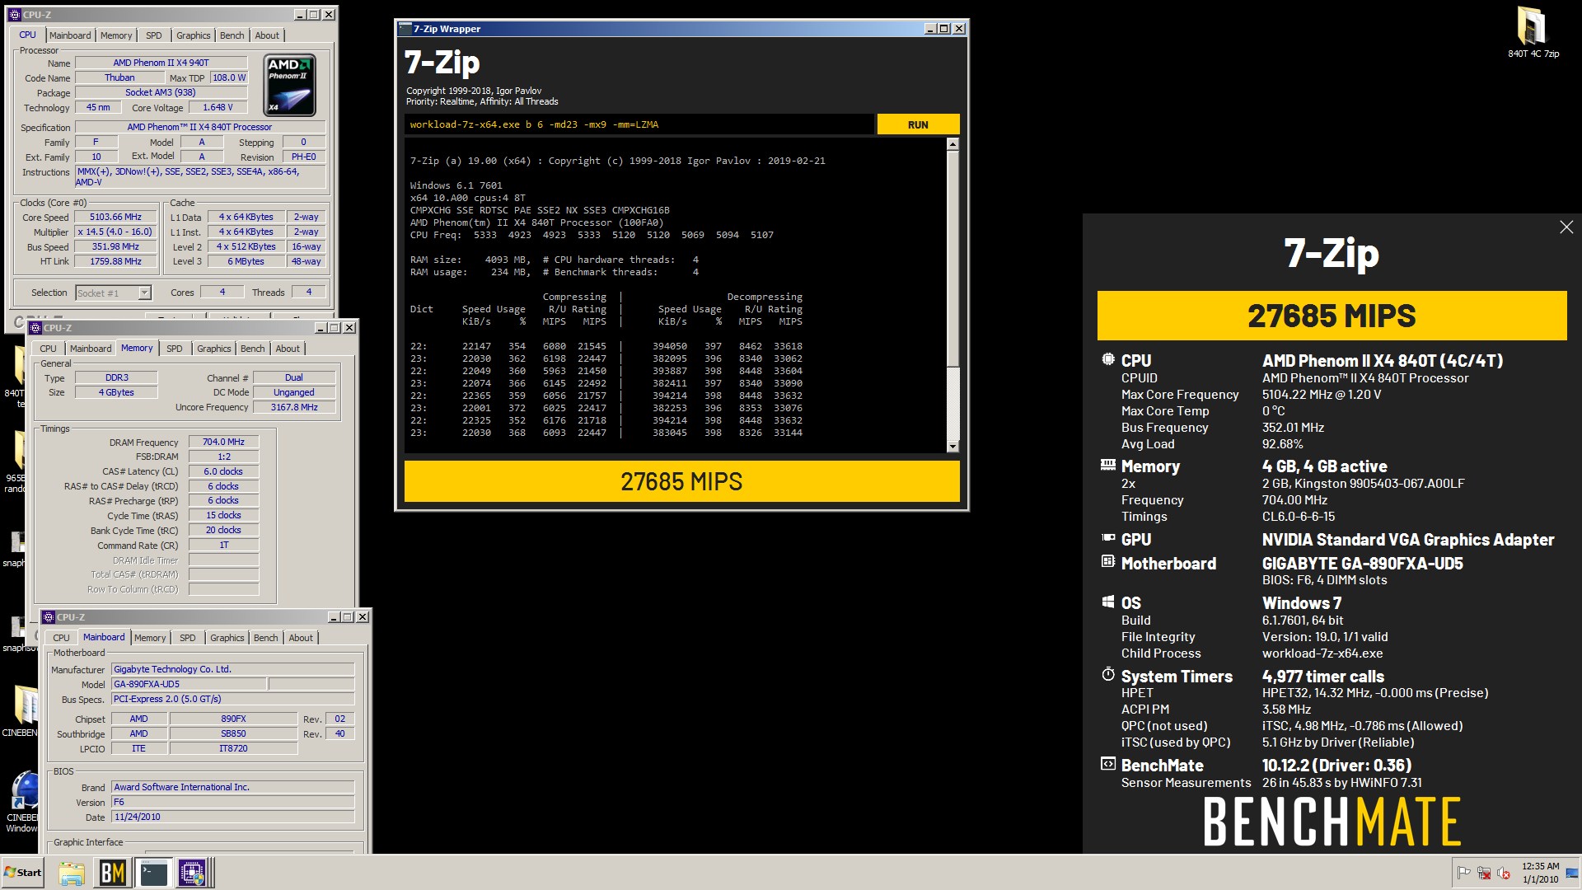Open Memory tab in the bottom CPU-Z Mainboard window
Screen dimensions: 1582x890
click(150, 638)
